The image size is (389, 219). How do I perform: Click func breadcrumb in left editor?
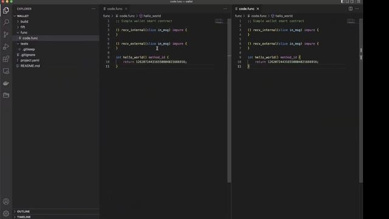[x=106, y=16]
